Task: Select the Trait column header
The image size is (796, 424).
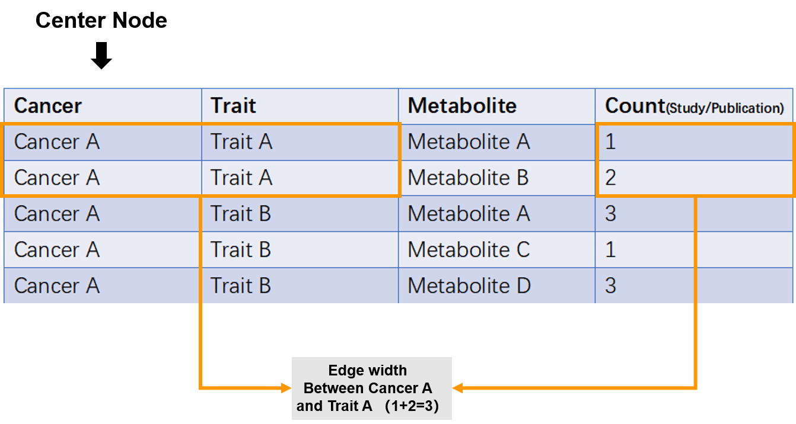Action: [300, 106]
